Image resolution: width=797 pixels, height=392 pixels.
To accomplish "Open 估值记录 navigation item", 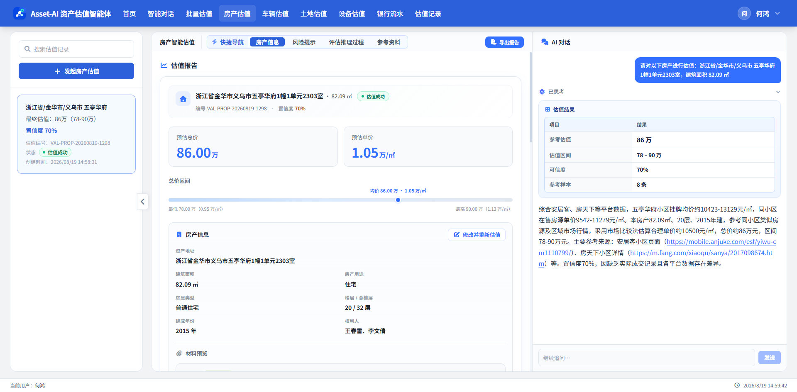I will coord(428,14).
